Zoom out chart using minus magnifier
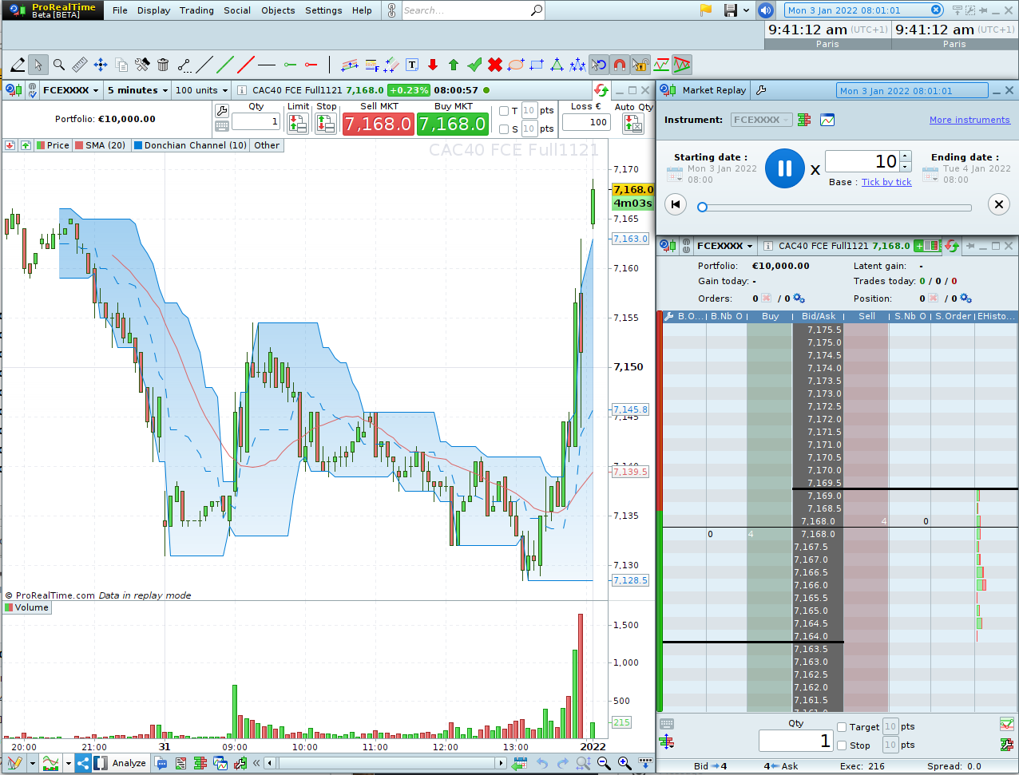 pos(604,763)
